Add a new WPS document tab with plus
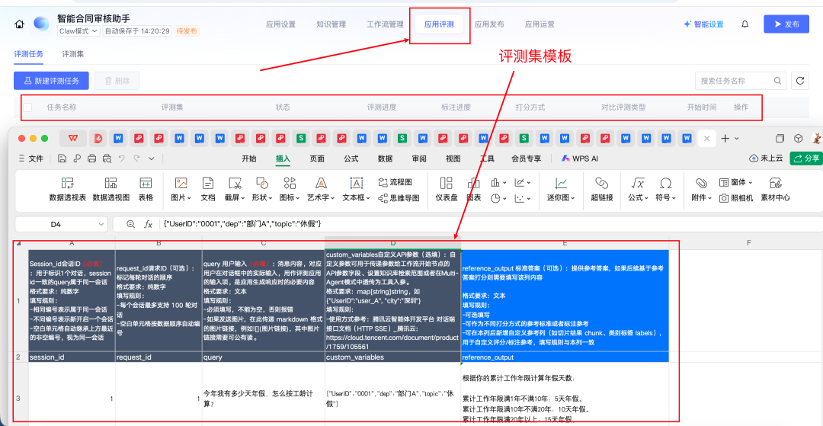This screenshot has height=426, width=823. [725, 139]
